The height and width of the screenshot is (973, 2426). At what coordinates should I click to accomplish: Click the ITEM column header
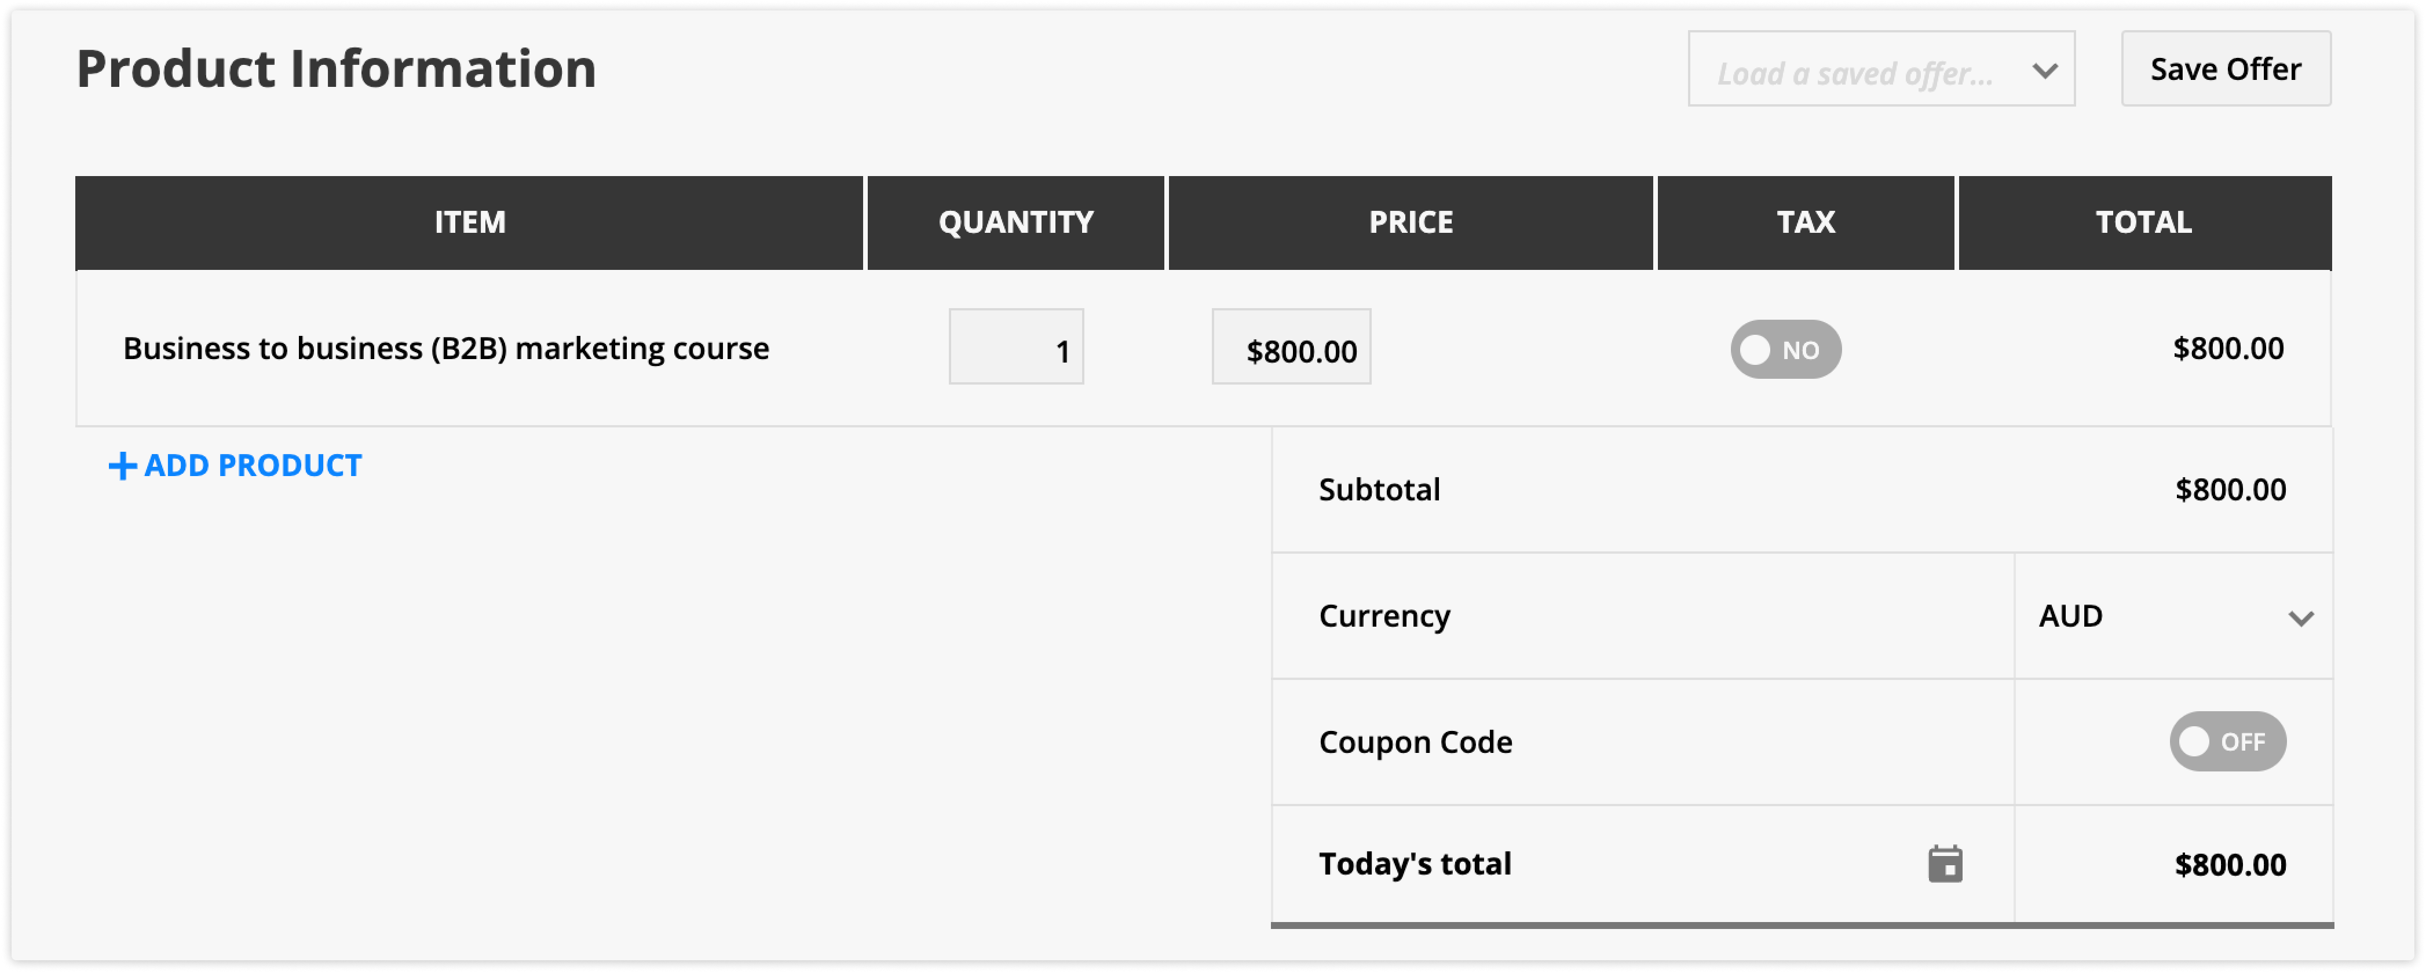[x=469, y=223]
